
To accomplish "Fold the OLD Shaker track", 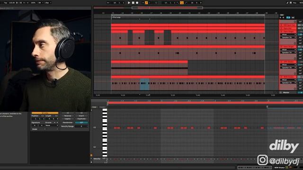I will (x=281, y=62).
